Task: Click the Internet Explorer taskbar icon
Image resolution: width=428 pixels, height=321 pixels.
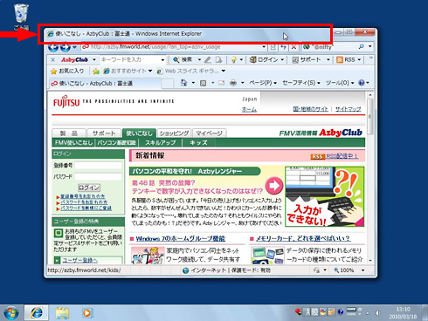Action: [36, 313]
